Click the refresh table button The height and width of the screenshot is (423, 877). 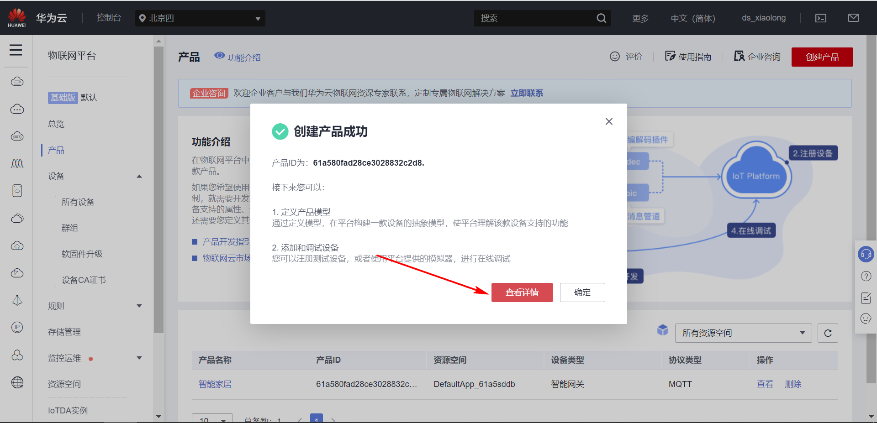tap(828, 333)
